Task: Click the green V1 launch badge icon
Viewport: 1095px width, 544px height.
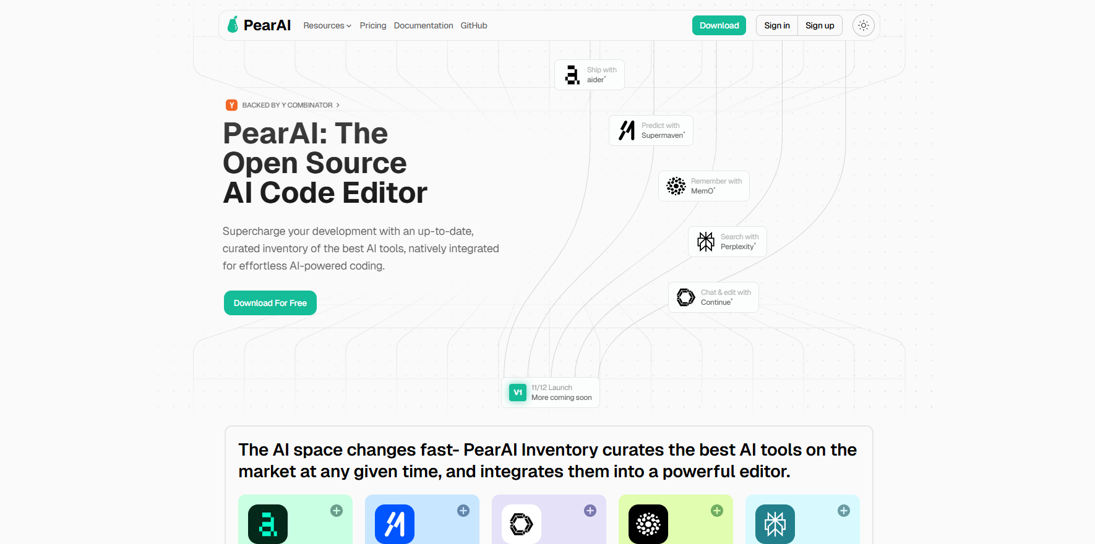Action: [518, 393]
